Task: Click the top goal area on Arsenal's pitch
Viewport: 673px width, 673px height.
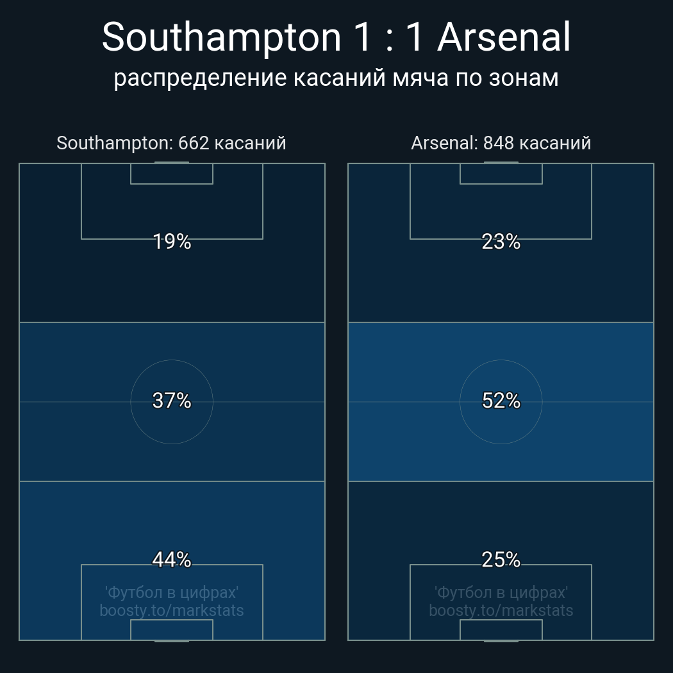Action: [x=501, y=174]
